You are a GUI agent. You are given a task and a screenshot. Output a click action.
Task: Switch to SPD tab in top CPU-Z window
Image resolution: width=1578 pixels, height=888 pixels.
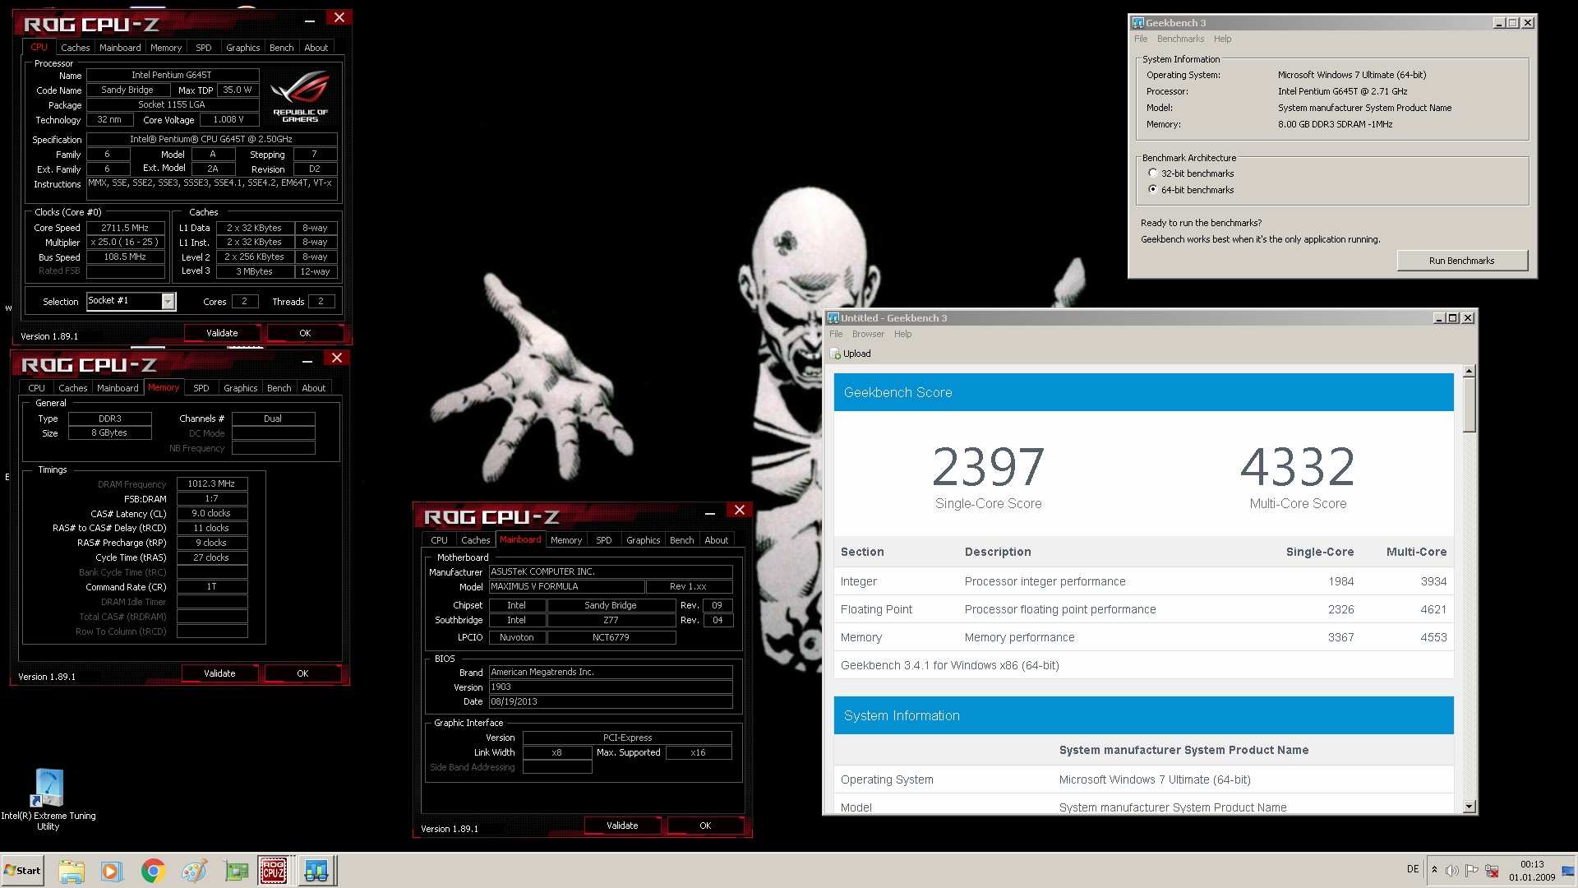[x=204, y=48]
